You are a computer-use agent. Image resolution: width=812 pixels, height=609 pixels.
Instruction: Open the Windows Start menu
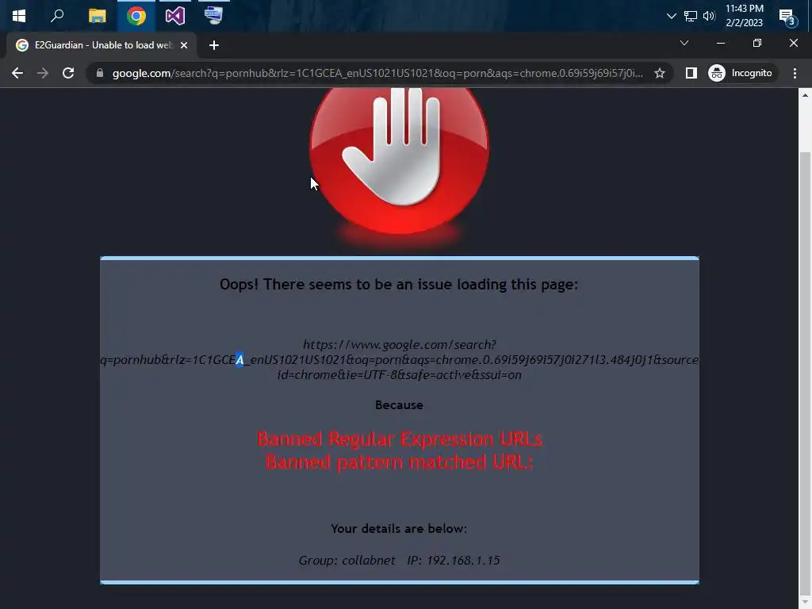pyautogui.click(x=19, y=16)
